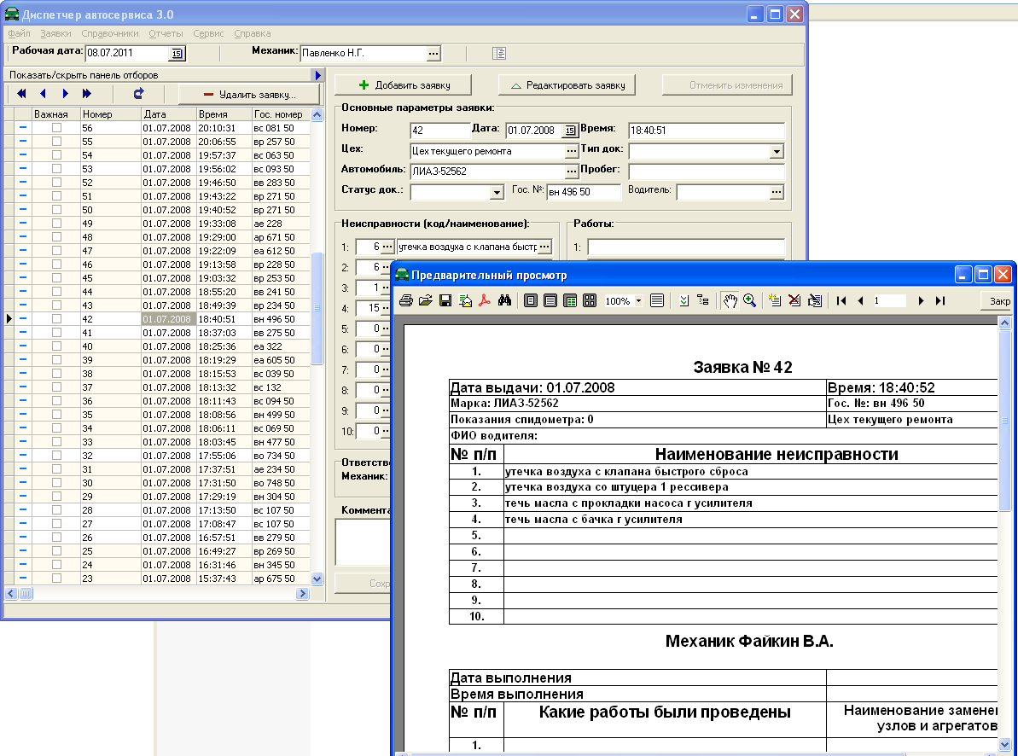
Task: Click the Пробег input field
Action: [x=706, y=172]
